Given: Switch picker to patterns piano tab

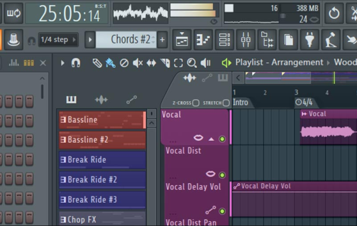Looking at the screenshot, I should tap(71, 99).
